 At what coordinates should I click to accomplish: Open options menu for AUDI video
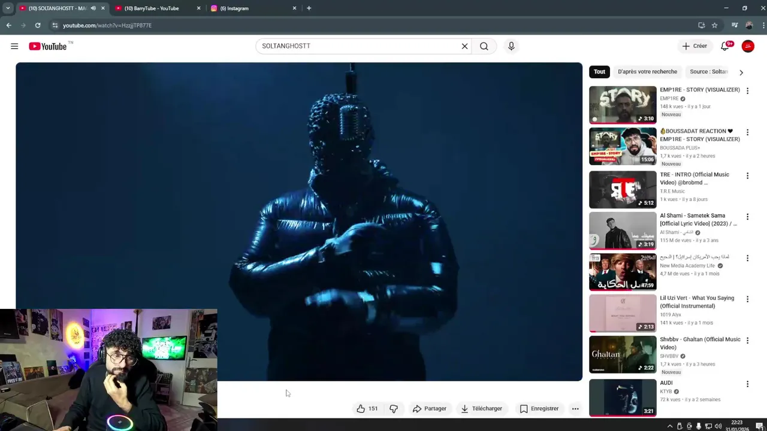click(x=747, y=384)
